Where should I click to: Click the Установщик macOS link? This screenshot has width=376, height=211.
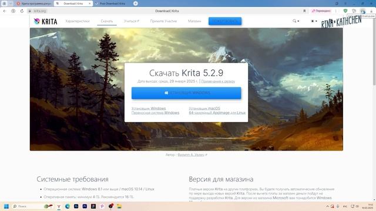(x=204, y=108)
